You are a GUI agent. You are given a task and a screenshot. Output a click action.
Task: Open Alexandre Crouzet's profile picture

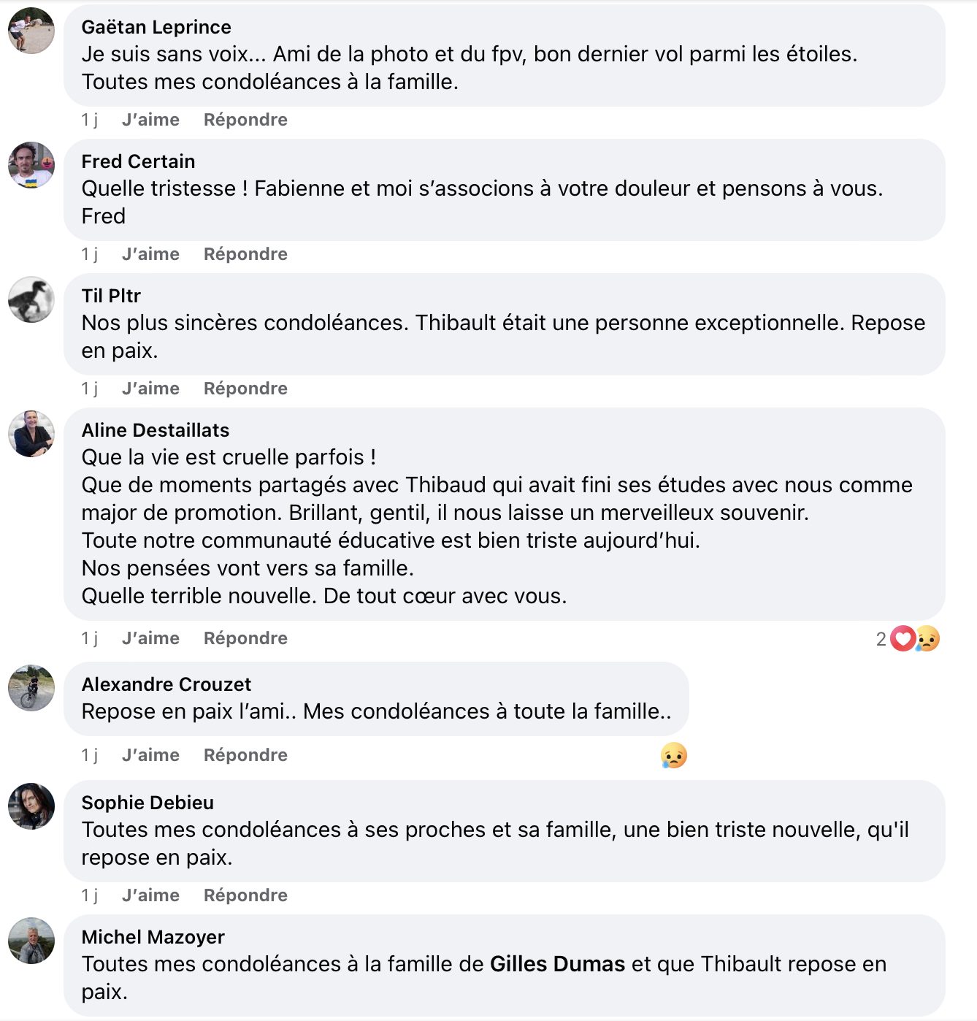click(x=31, y=688)
